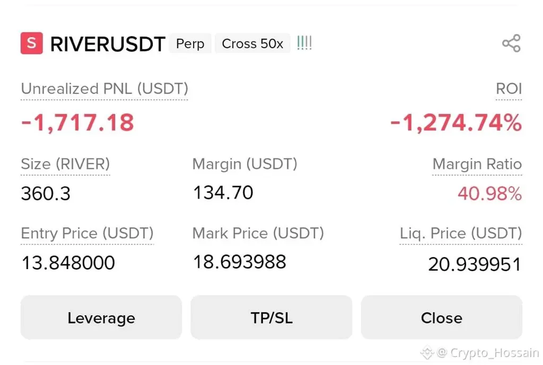Click the -1,717.18 unrealized PNL value
The height and width of the screenshot is (365, 543).
(x=77, y=123)
